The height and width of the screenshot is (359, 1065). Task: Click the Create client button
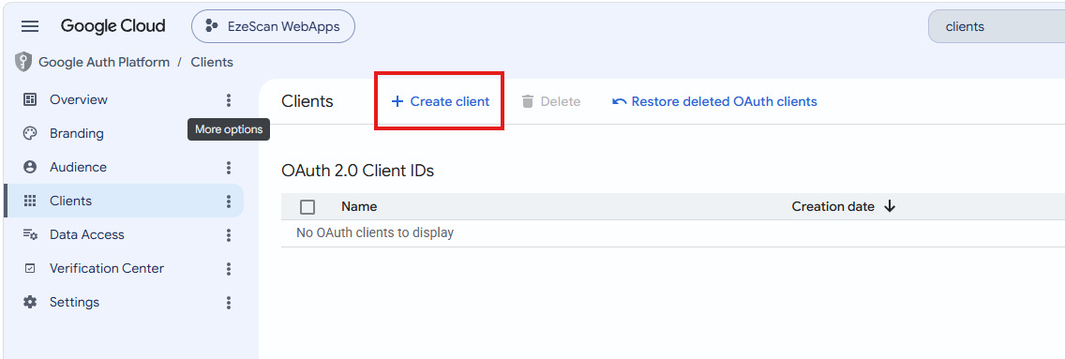click(440, 102)
